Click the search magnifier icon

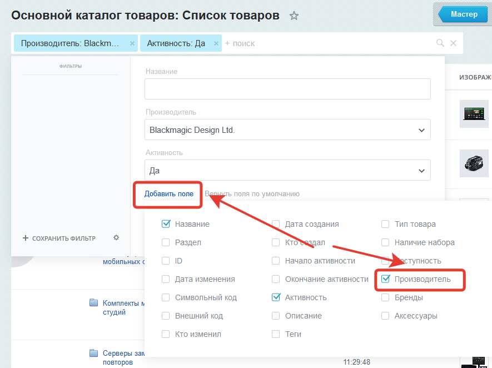click(x=440, y=43)
